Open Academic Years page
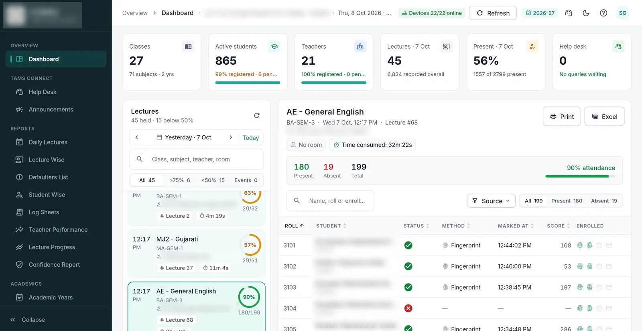642x331 pixels. coord(56,298)
